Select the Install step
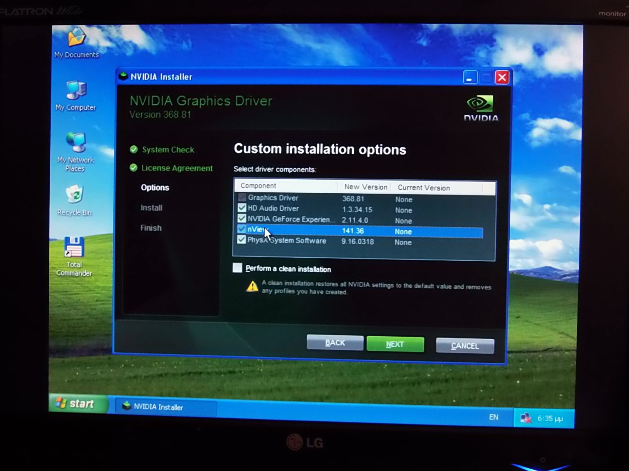Viewport: 629px width, 471px height. coord(152,208)
